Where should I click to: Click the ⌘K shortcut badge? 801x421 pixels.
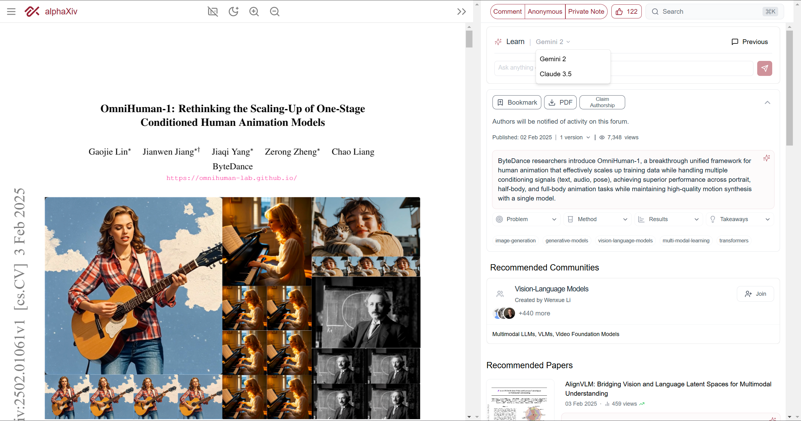(770, 12)
